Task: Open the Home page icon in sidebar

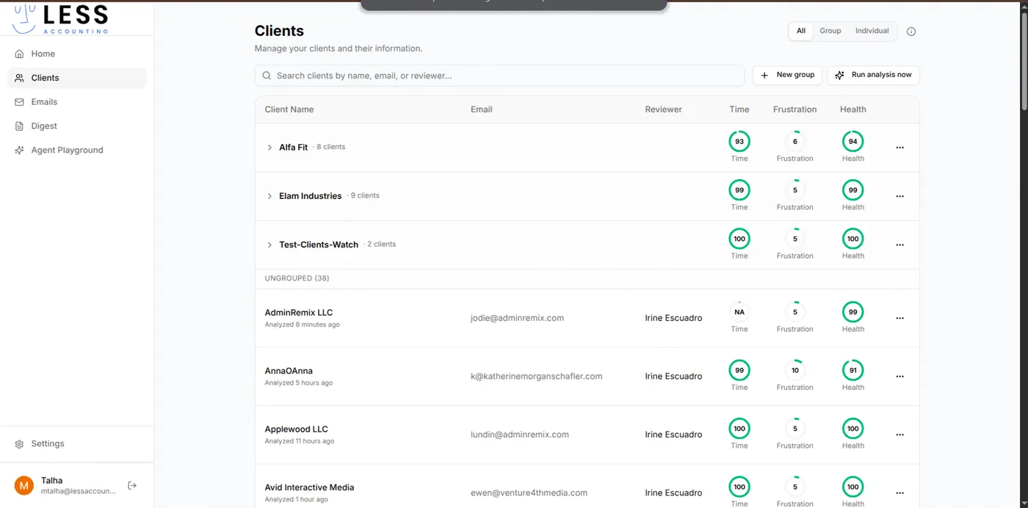Action: (19, 54)
